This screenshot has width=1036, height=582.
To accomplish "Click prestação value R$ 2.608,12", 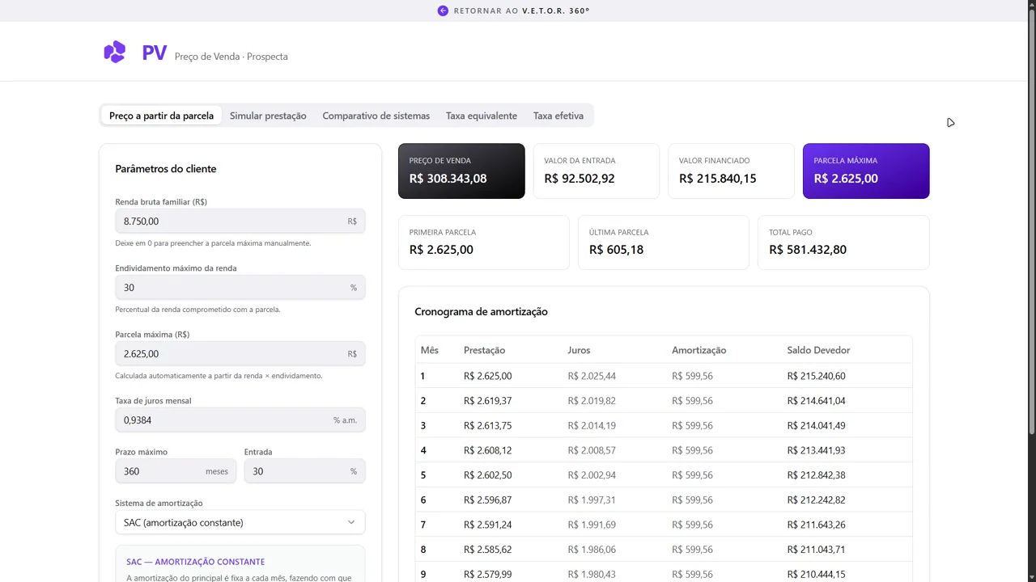I will click(487, 450).
